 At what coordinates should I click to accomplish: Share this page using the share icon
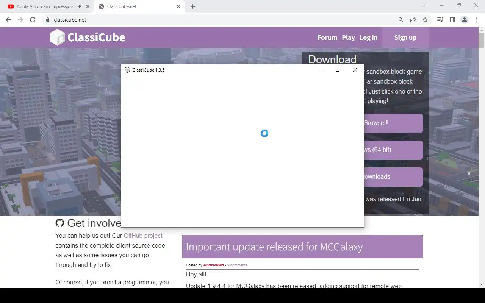click(413, 20)
